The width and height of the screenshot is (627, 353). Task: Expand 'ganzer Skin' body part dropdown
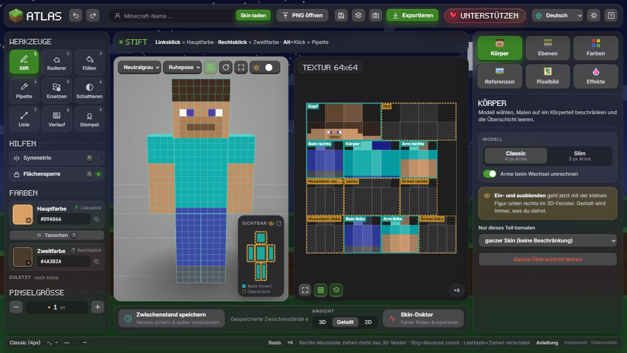tap(547, 240)
